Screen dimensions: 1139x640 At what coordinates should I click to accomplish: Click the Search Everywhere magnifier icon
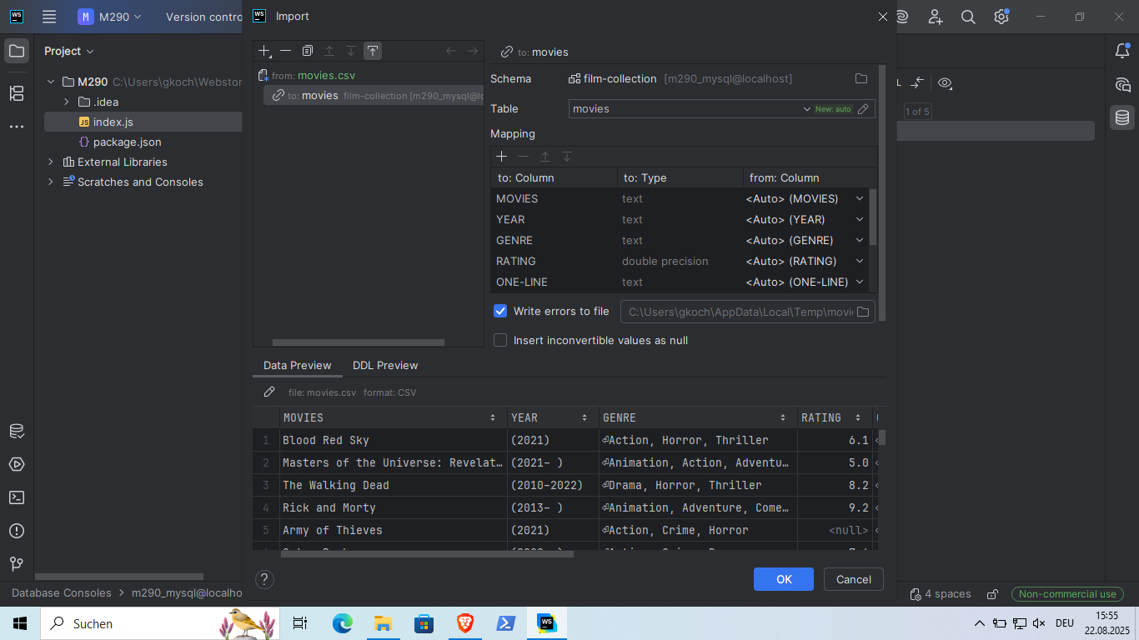pos(968,17)
